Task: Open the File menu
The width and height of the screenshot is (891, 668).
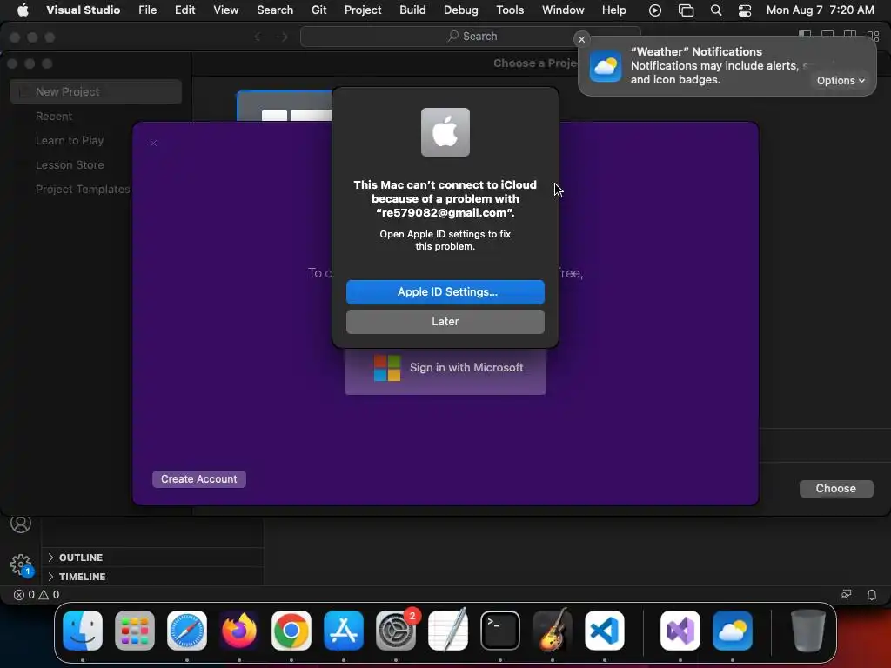Action: click(x=148, y=10)
